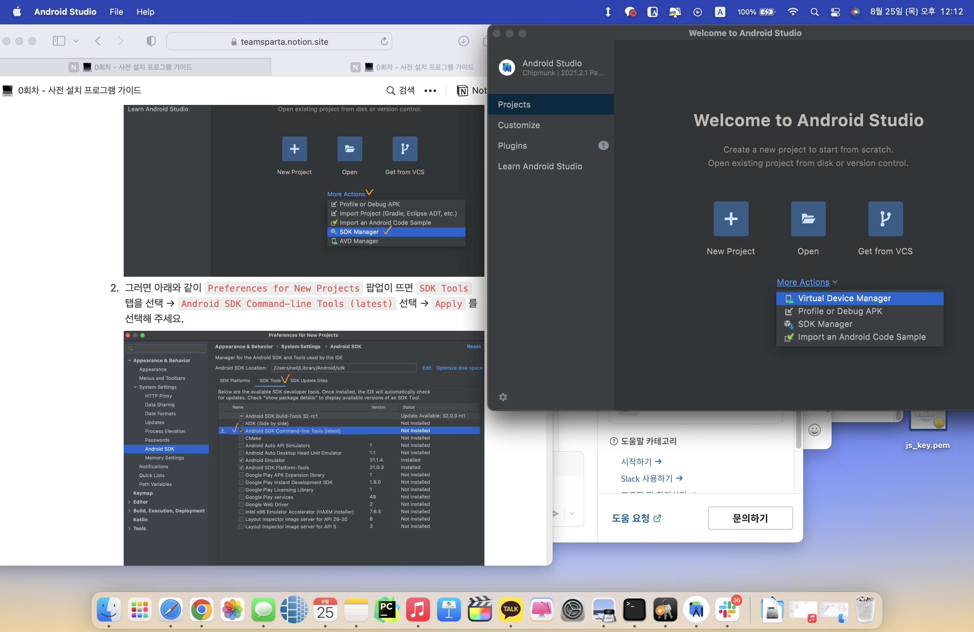This screenshot has height=632, width=974.
Task: Select Learn Android Studio in the sidebar
Action: click(550, 166)
